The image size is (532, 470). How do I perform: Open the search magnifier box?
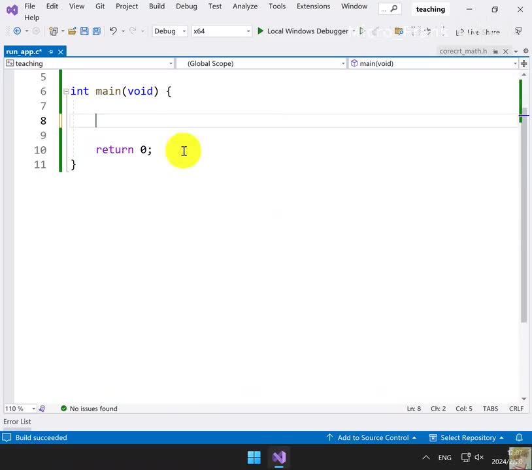click(390, 9)
